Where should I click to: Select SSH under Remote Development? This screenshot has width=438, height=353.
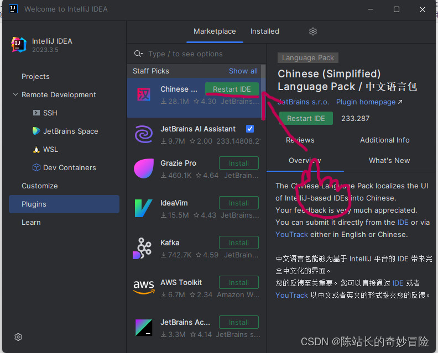[50, 113]
